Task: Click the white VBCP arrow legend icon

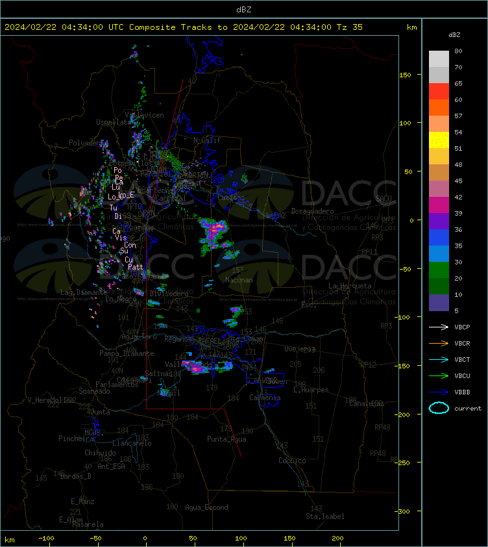Action: click(x=439, y=327)
